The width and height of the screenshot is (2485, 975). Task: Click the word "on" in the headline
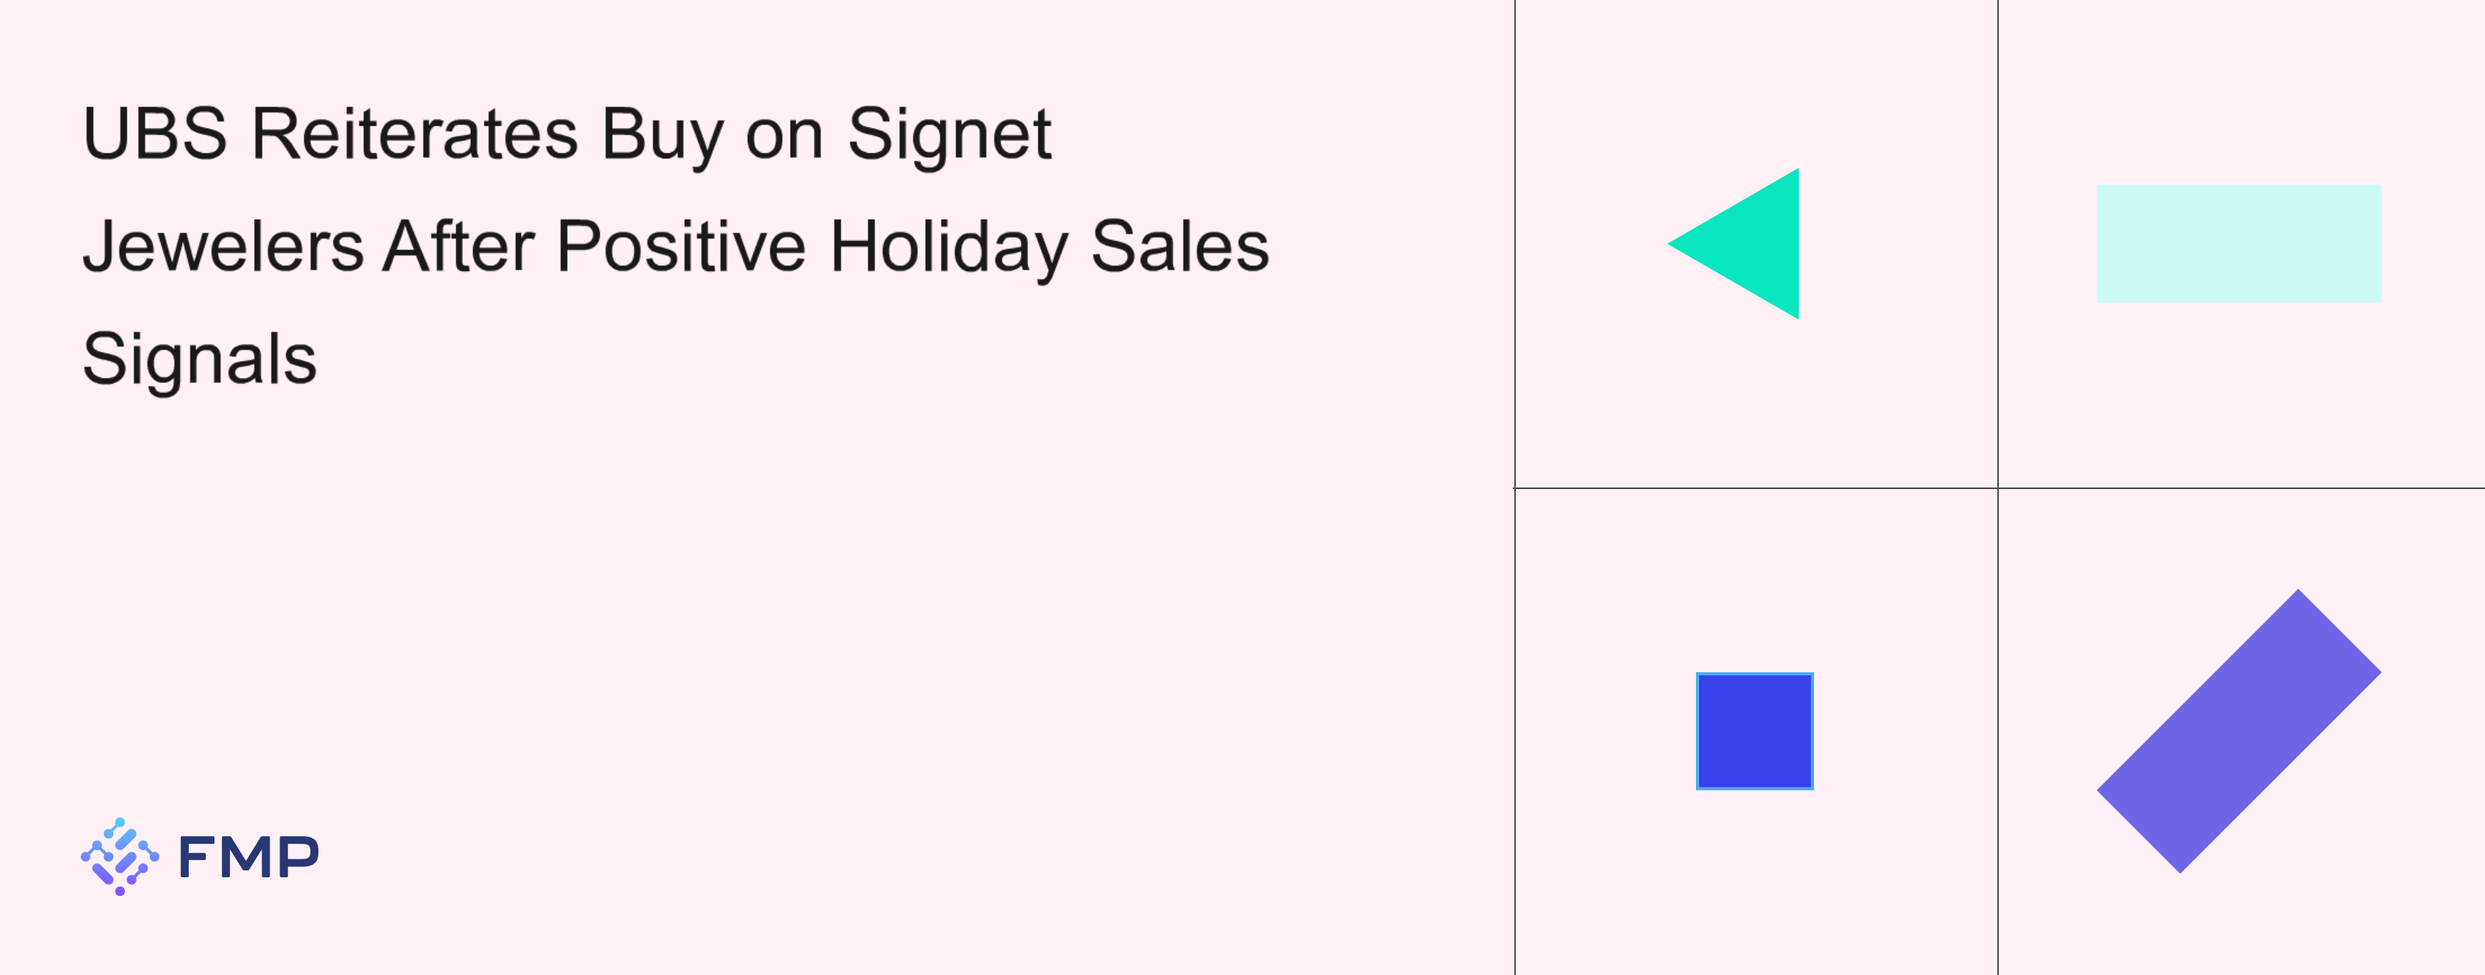[x=784, y=134]
